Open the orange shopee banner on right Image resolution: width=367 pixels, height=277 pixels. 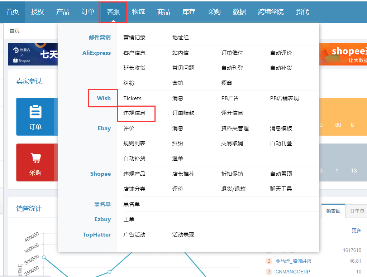[343, 54]
